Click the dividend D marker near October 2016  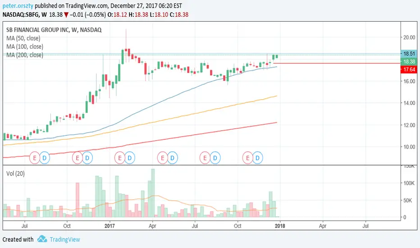click(x=87, y=158)
